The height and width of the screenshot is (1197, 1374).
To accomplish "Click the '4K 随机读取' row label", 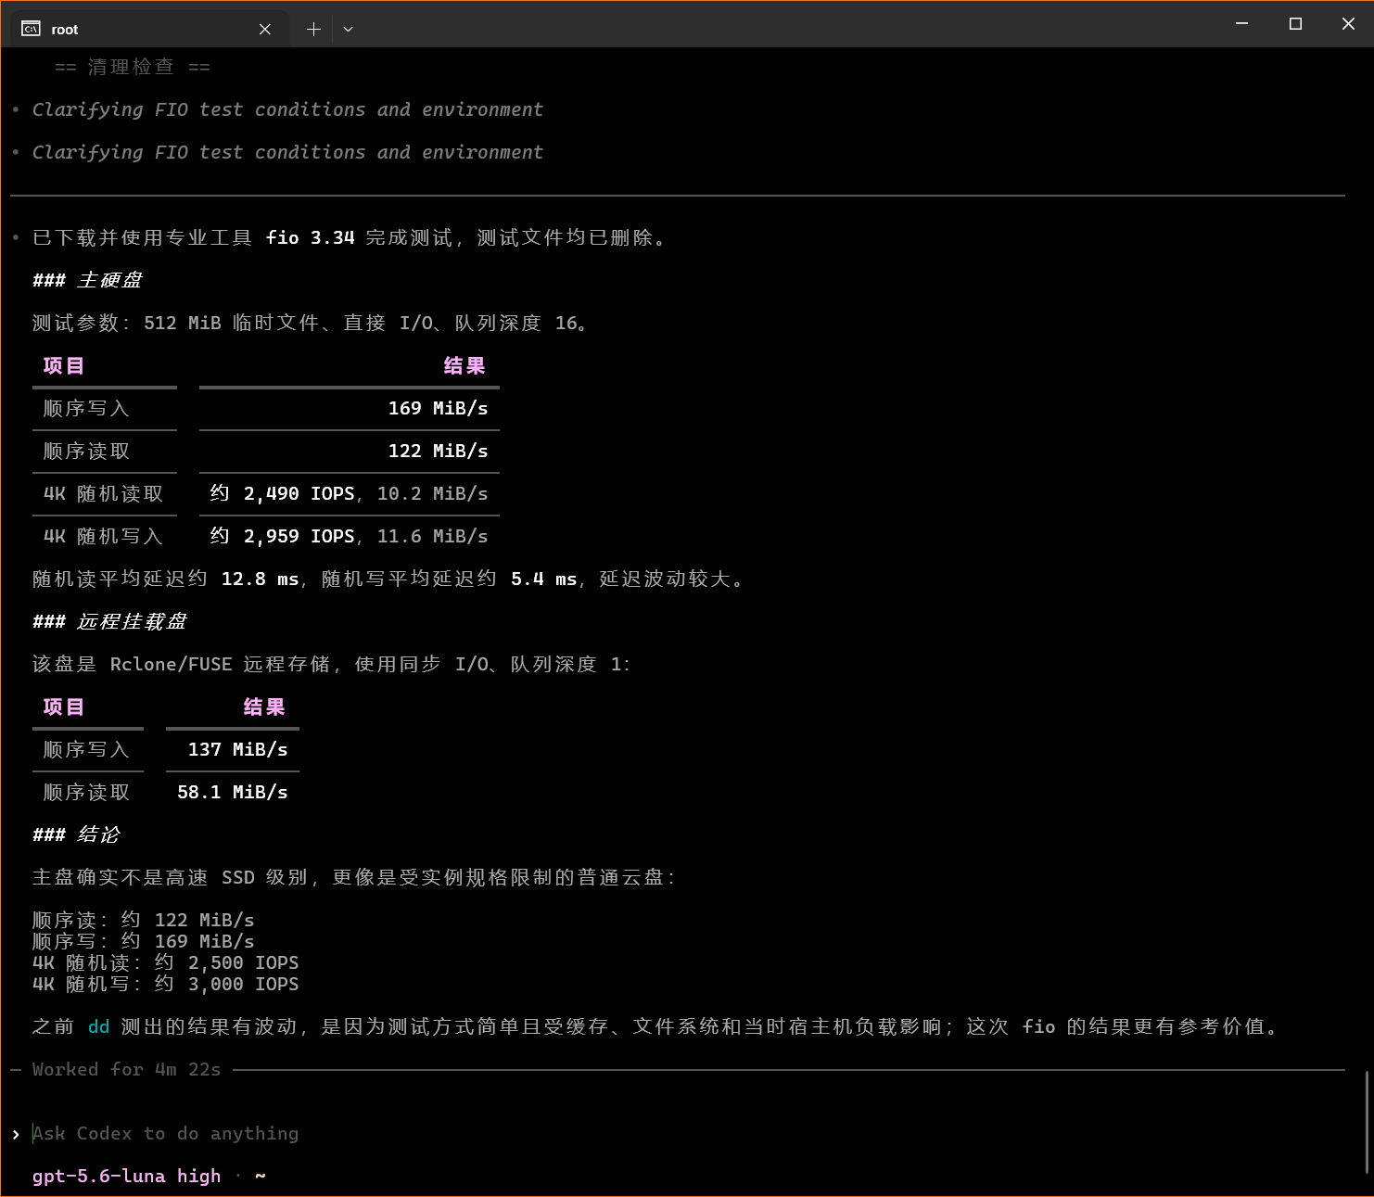I will tap(103, 493).
